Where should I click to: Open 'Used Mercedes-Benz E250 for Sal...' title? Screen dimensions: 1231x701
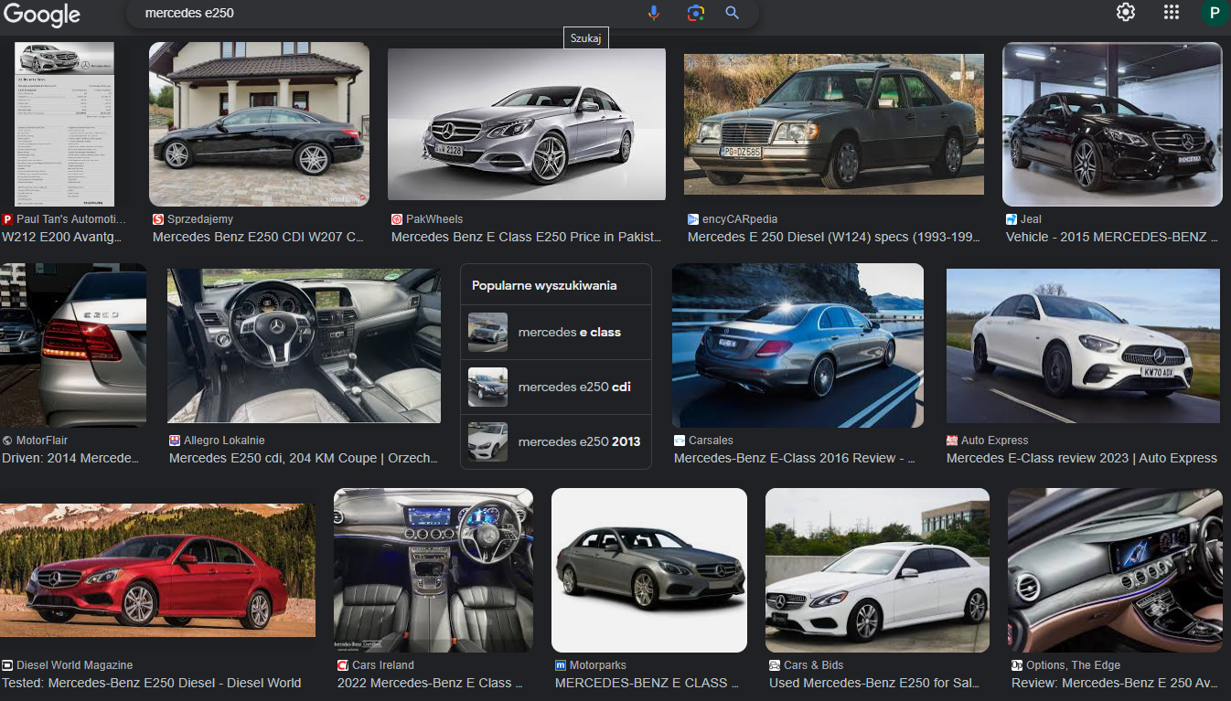(x=874, y=683)
